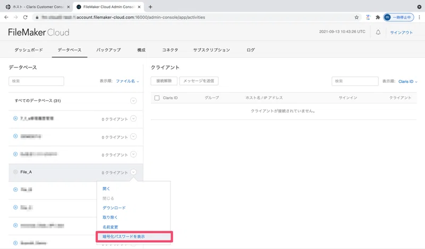Click the メッセージを送信 button

coord(199,81)
